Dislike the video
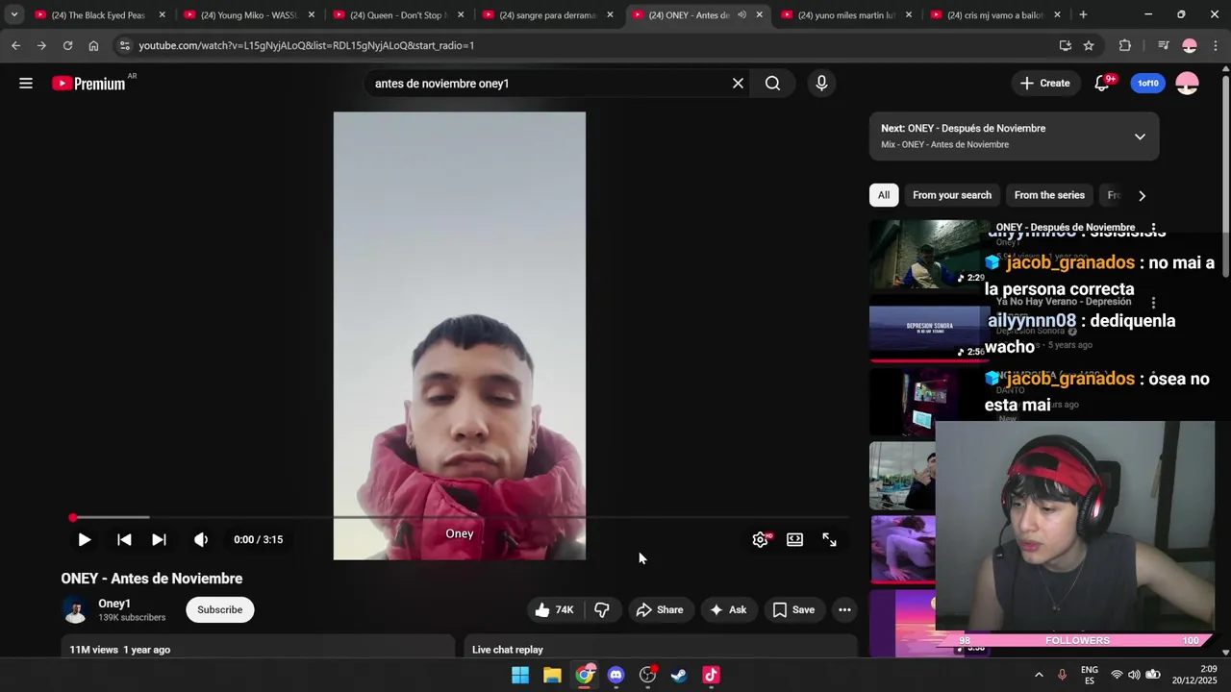The image size is (1231, 692). point(602,610)
